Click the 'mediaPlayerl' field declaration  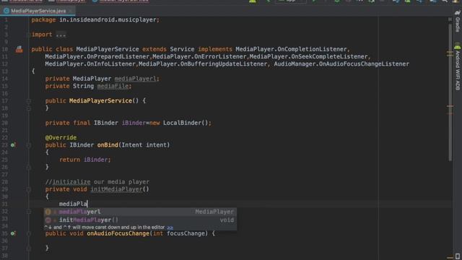point(135,79)
